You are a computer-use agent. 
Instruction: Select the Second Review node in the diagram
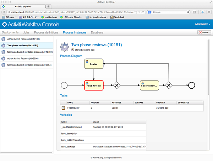tap(149, 85)
